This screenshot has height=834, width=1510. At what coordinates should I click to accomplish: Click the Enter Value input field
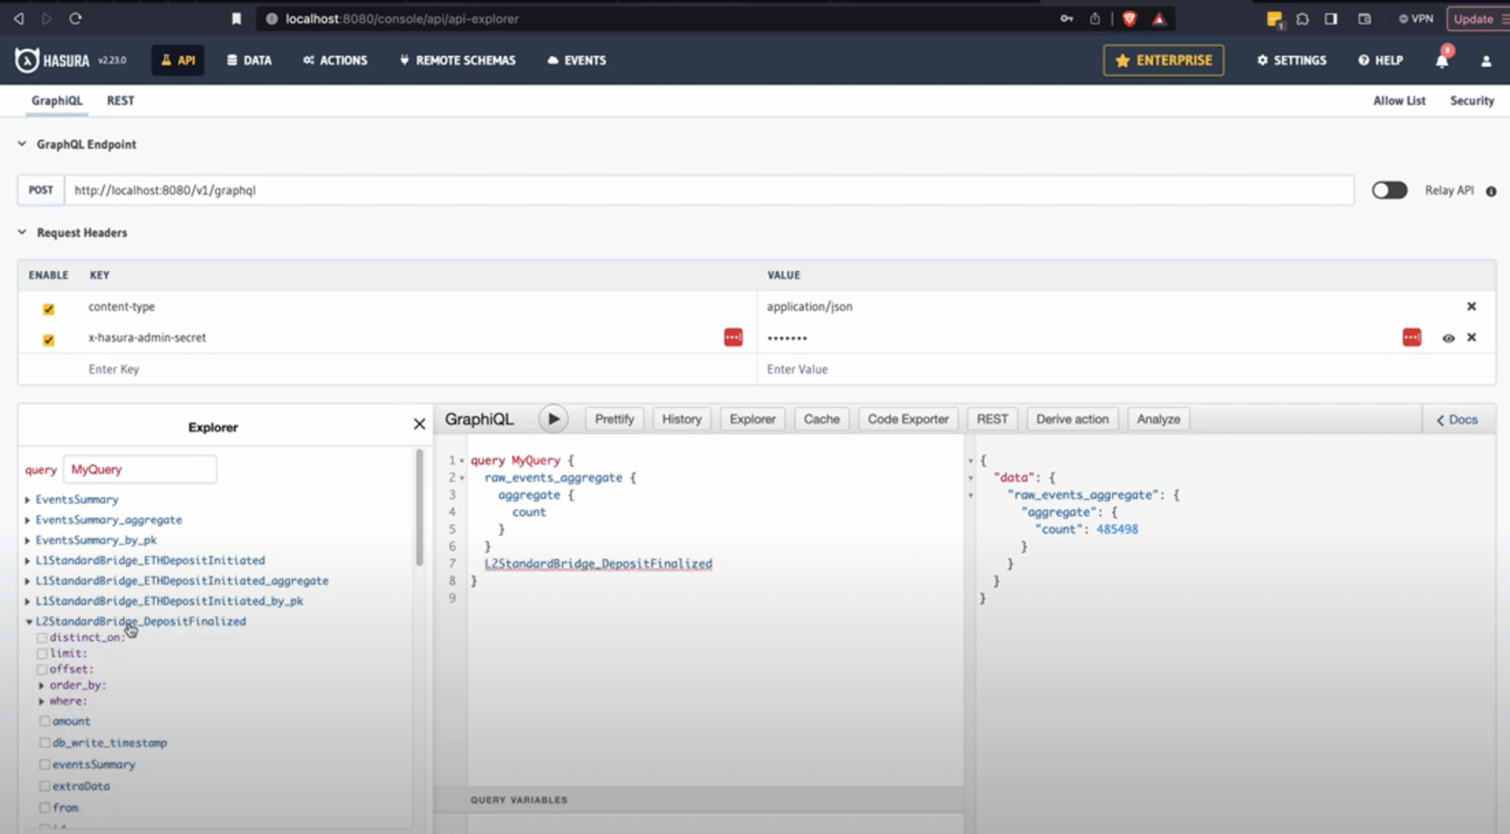coord(1125,369)
